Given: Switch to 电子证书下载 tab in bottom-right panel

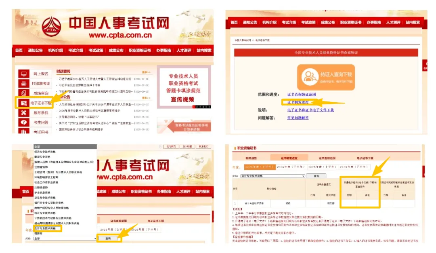Looking at the screenshot, I should click(x=365, y=158).
